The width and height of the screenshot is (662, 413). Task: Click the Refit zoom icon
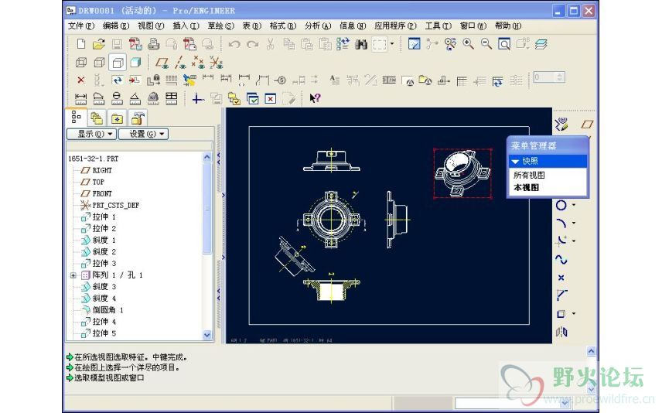(504, 44)
